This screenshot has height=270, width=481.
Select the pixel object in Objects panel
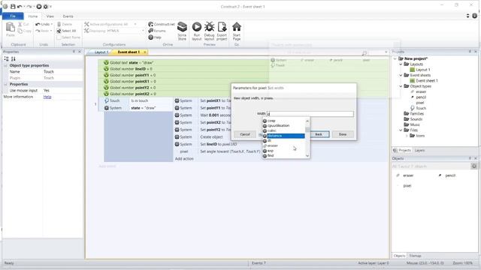[x=407, y=186]
